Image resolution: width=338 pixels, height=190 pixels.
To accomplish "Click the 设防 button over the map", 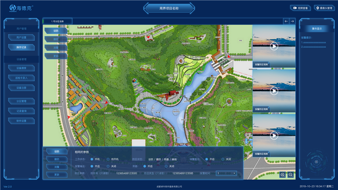I will pyautogui.click(x=56, y=31).
